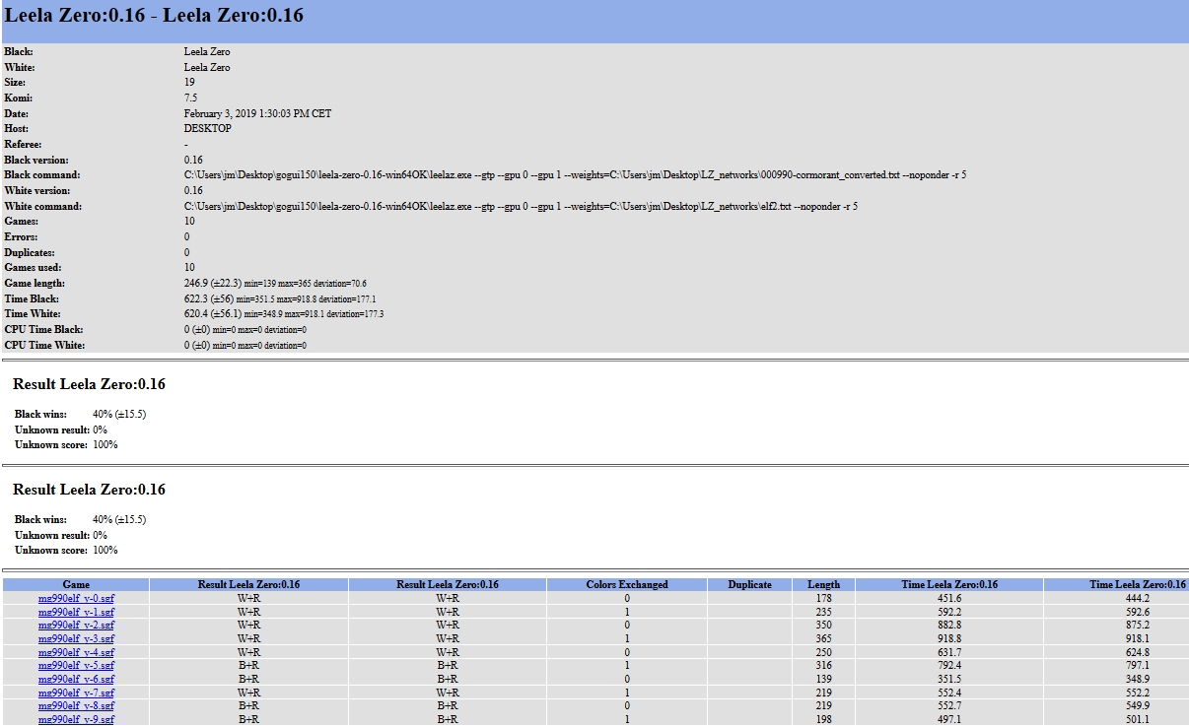Click the Black command path text
1189x727 pixels.
pos(575,175)
